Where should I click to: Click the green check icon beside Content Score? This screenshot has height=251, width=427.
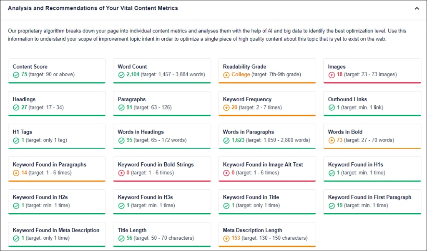tap(16, 75)
